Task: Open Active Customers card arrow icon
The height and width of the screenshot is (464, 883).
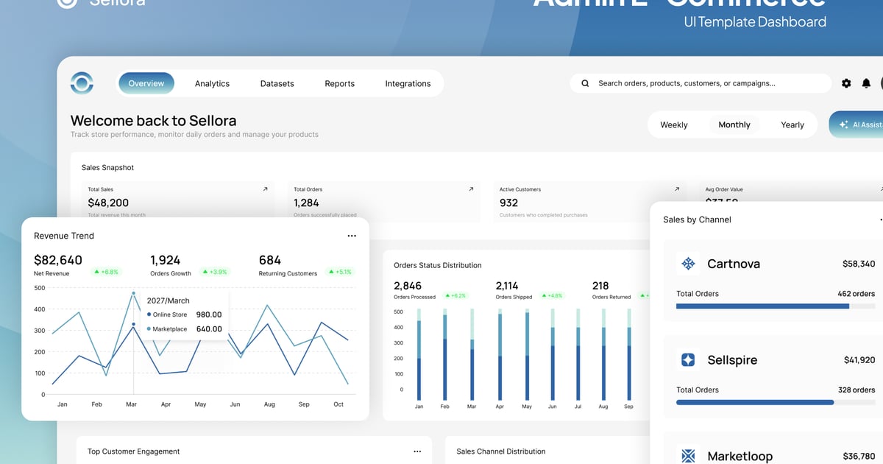Action: pos(677,189)
